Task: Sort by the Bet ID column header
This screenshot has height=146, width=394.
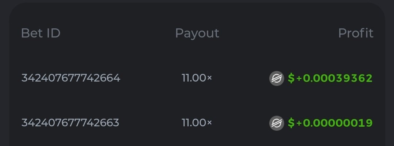Action: [40, 33]
